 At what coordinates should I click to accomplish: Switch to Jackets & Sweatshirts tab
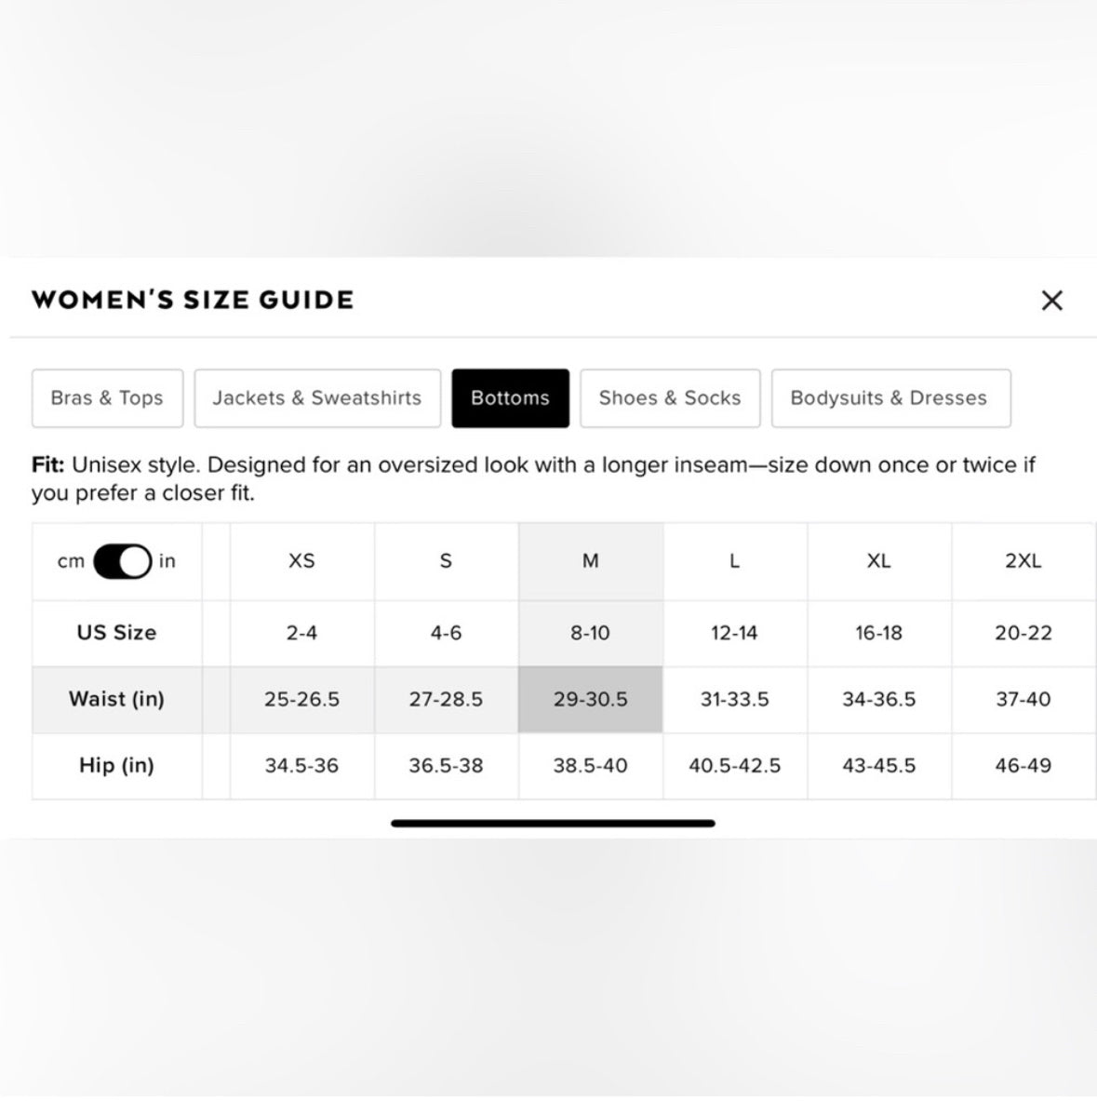pyautogui.click(x=317, y=398)
